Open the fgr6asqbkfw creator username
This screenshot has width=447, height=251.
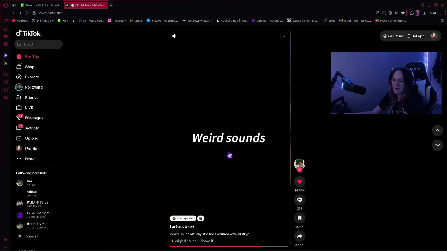(x=182, y=226)
